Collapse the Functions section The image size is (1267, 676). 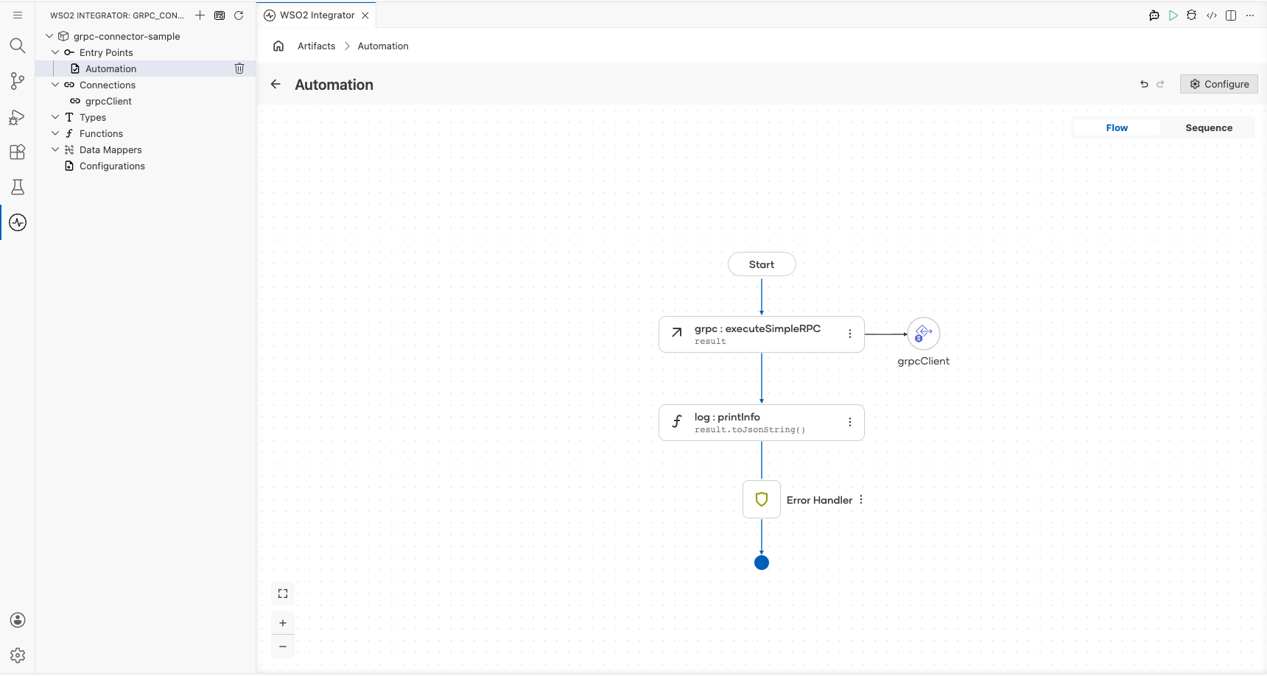[x=55, y=133]
